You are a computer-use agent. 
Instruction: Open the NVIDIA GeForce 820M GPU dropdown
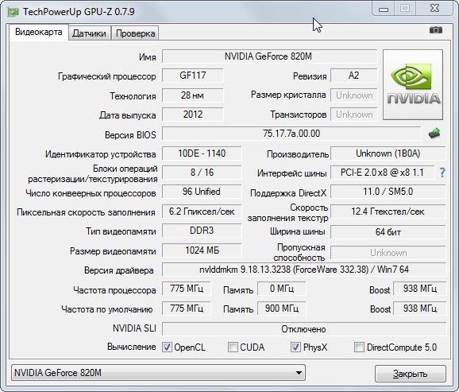pyautogui.click(x=158, y=373)
